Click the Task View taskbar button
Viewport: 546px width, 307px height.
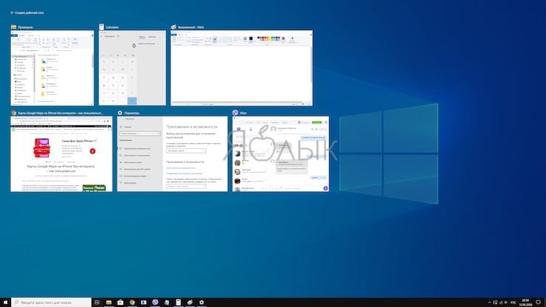pyautogui.click(x=97, y=302)
